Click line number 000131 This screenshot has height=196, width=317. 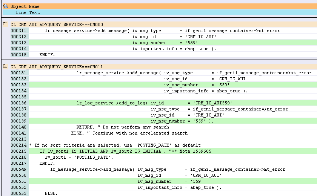[18, 73]
